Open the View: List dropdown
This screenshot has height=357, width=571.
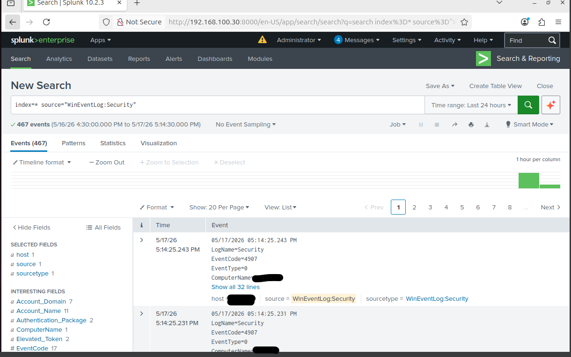coord(280,207)
